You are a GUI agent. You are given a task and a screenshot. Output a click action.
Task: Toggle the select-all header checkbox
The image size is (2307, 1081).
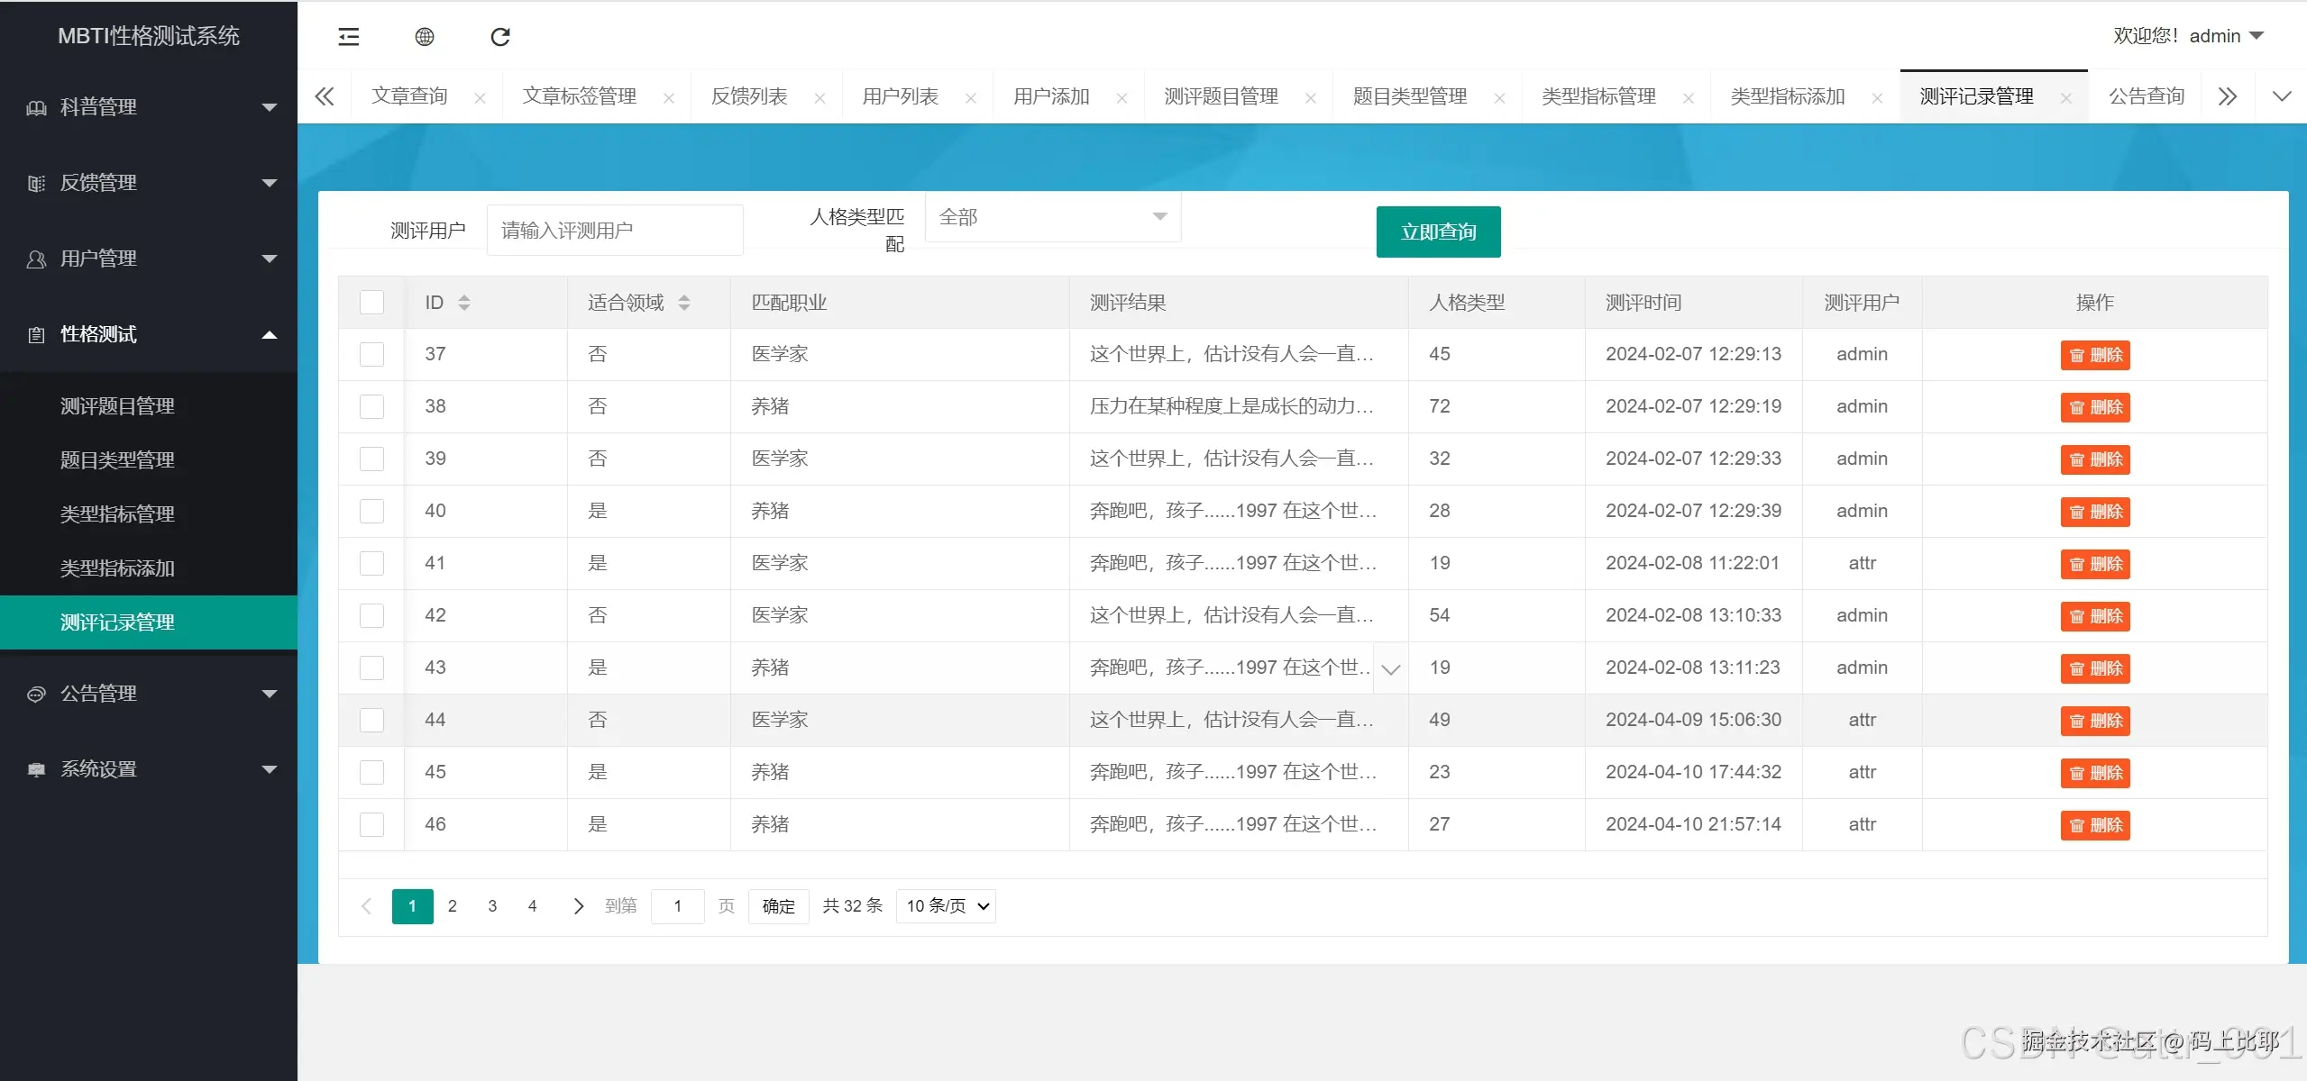pyautogui.click(x=371, y=302)
